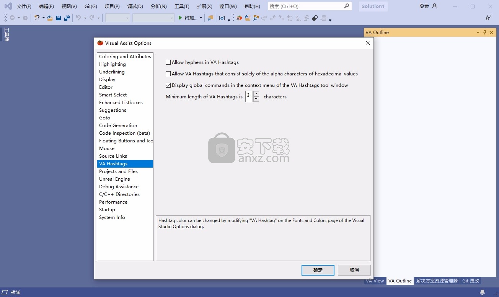Click the Open File folder icon
The image size is (499, 297).
50,18
